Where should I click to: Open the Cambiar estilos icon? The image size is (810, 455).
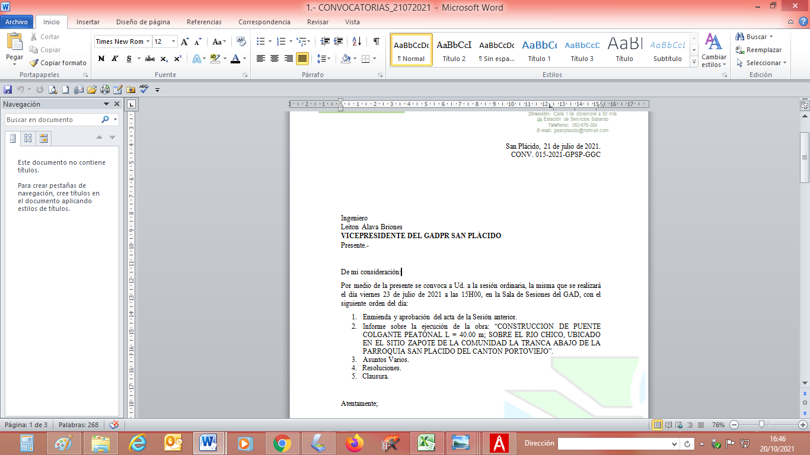pyautogui.click(x=713, y=50)
